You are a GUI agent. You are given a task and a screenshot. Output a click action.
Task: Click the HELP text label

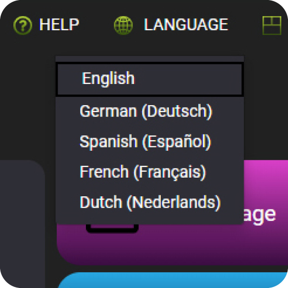click(x=59, y=24)
